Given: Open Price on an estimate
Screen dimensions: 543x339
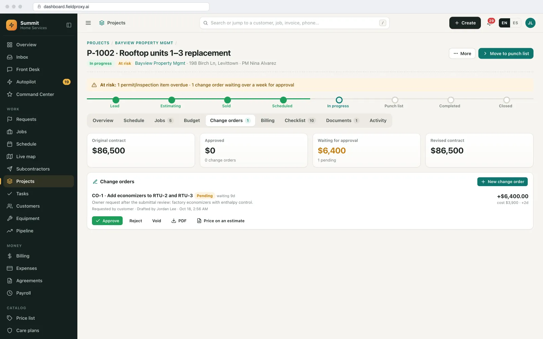Looking at the screenshot, I should 221,221.
